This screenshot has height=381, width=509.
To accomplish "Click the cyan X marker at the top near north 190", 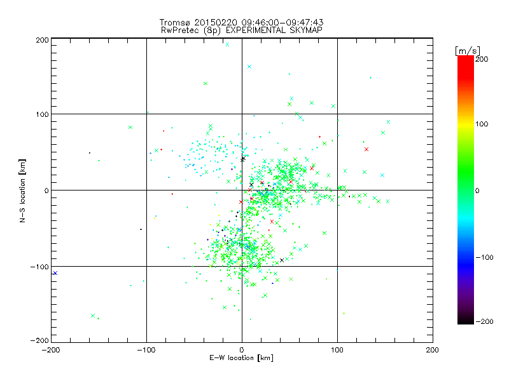I will pyautogui.click(x=227, y=44).
